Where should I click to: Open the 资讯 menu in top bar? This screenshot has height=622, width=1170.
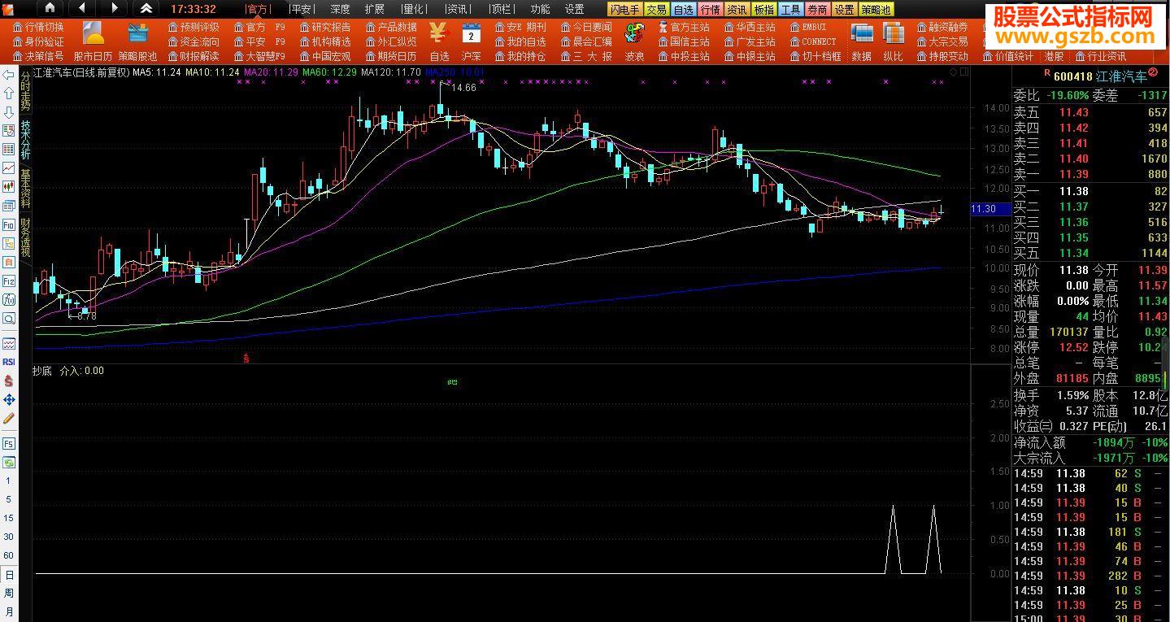(457, 9)
